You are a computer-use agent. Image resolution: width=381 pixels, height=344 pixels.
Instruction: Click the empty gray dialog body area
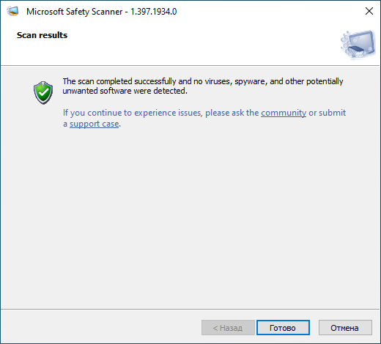click(x=190, y=214)
